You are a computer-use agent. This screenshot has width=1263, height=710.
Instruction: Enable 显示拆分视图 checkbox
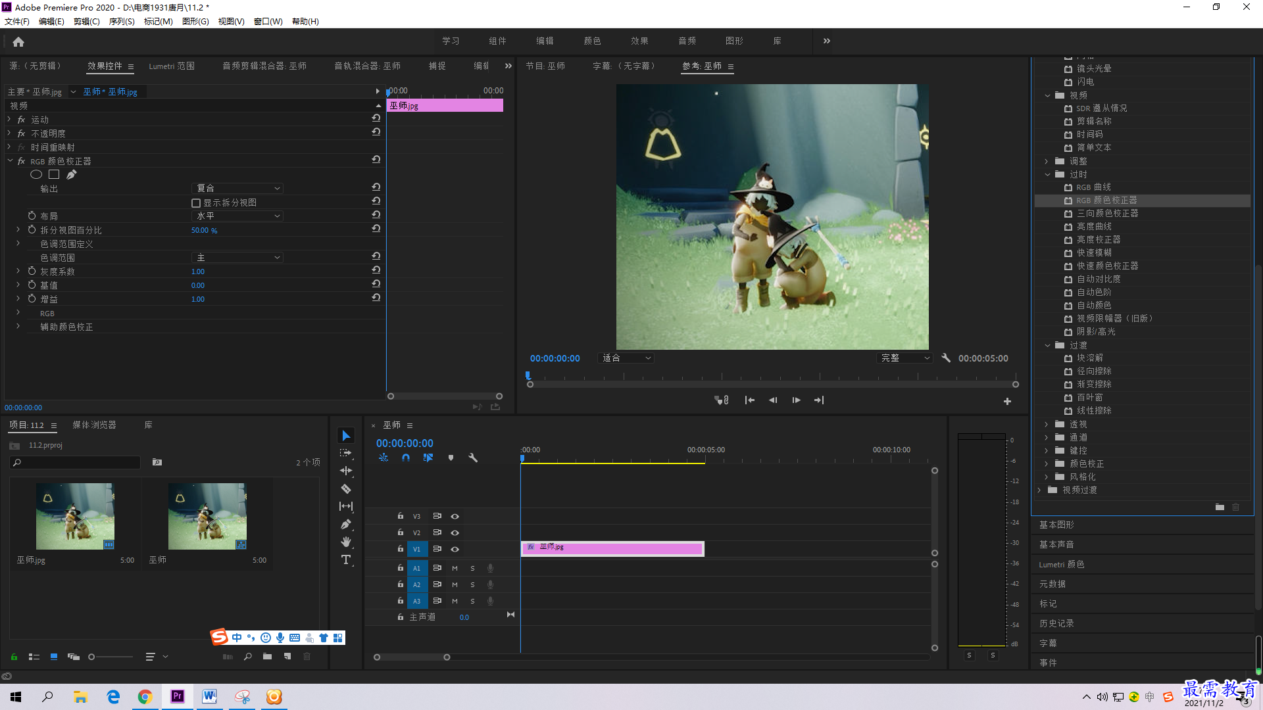click(196, 203)
